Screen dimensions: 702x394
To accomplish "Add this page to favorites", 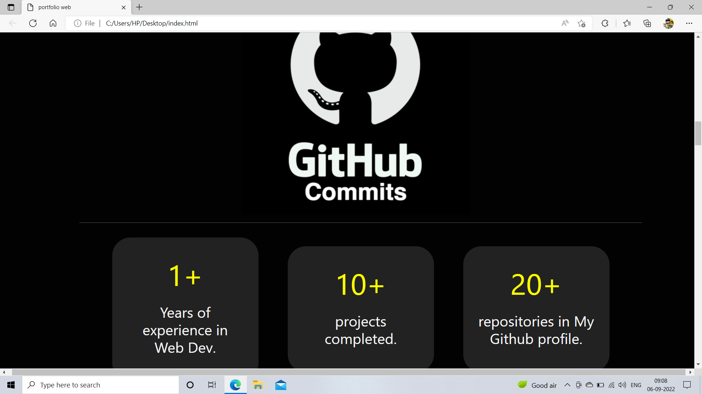I will (581, 23).
